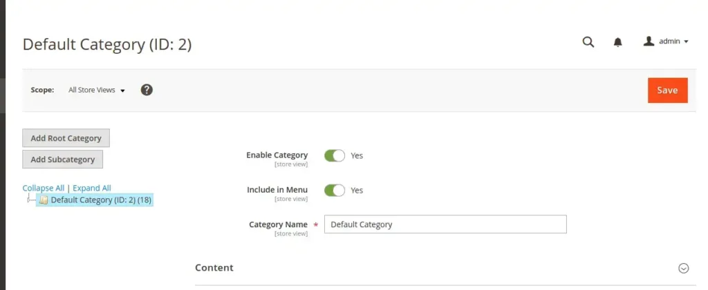This screenshot has height=290, width=708.
Task: Toggle Include in Menu switch
Action: [335, 190]
